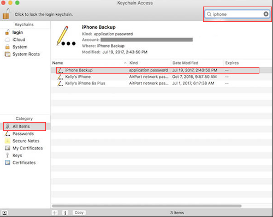Screen dimensions: 273x217
Task: Select the Kelly's iPhone row
Action: [161, 77]
